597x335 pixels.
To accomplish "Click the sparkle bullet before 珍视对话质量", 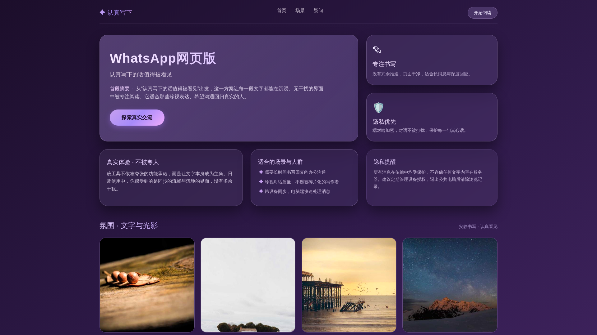I will pos(261,181).
